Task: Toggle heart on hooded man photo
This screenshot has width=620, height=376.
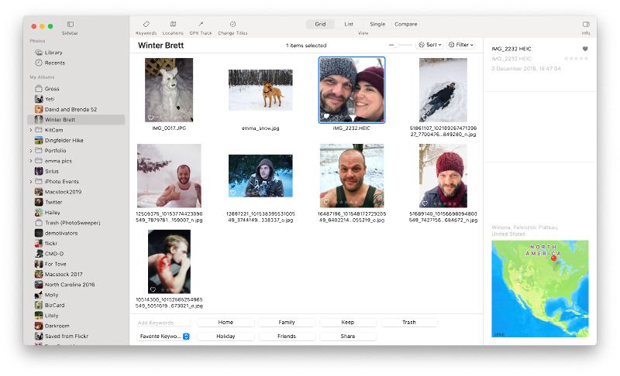Action: (x=233, y=193)
